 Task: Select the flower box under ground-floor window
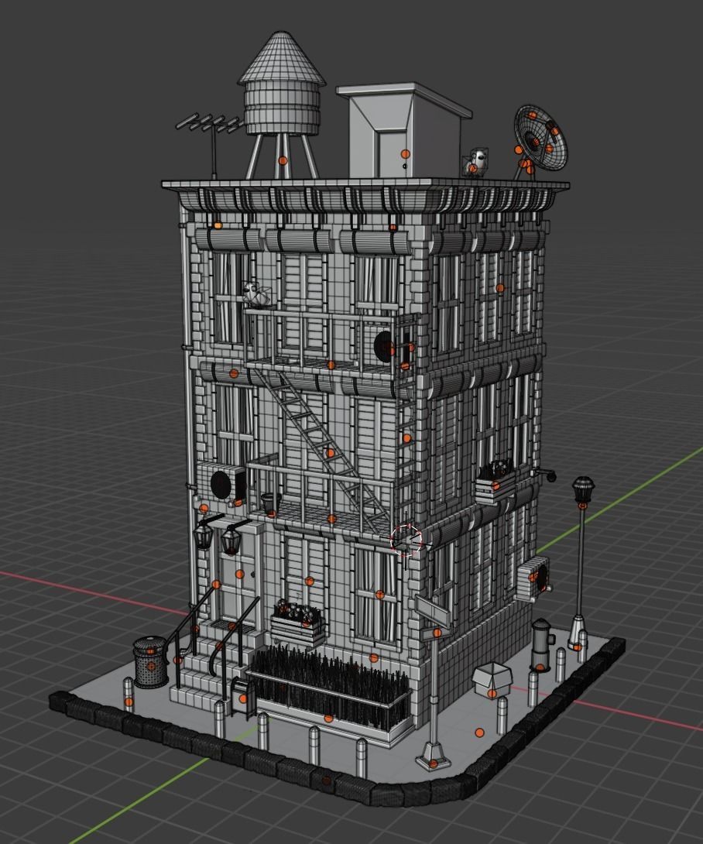click(x=299, y=623)
